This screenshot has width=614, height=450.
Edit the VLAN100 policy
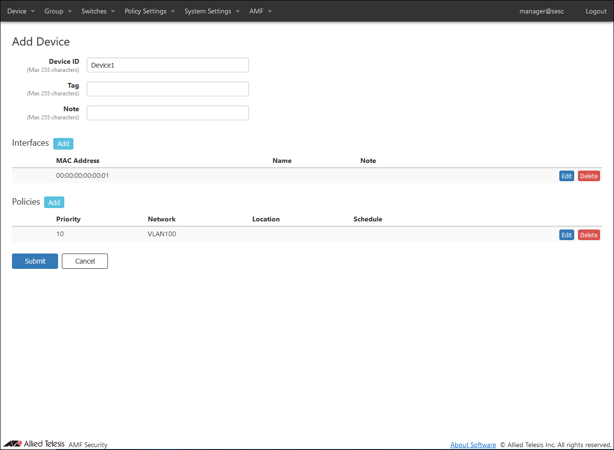[x=567, y=235]
